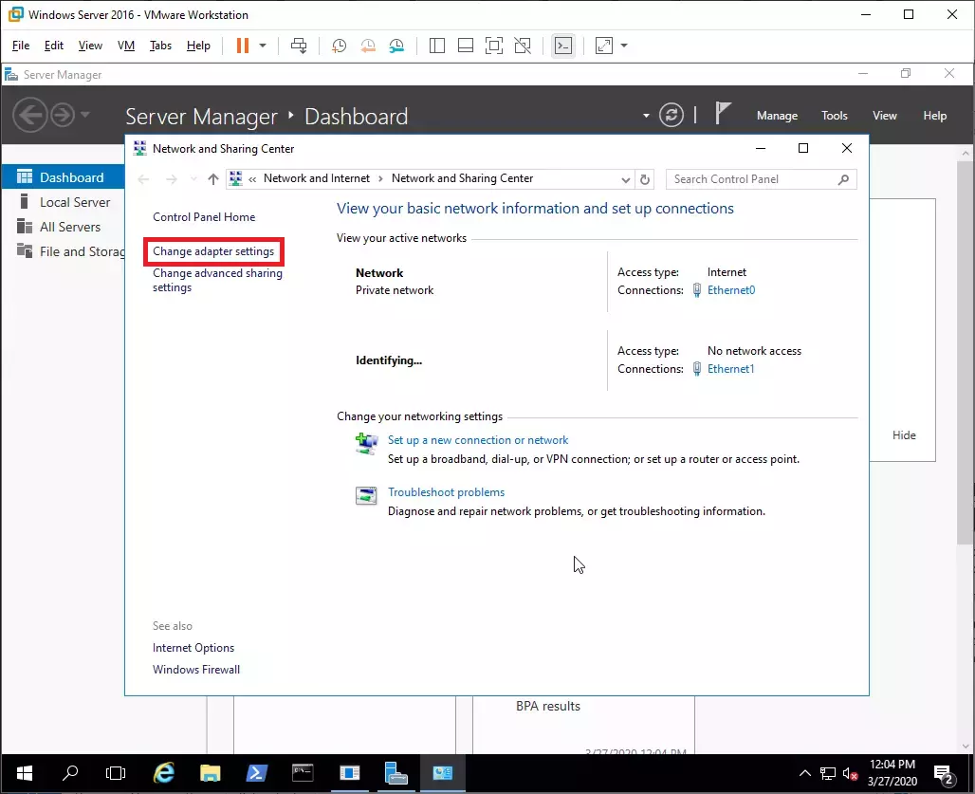This screenshot has width=975, height=794.
Task: Open Internet Options under See also
Action: [193, 648]
